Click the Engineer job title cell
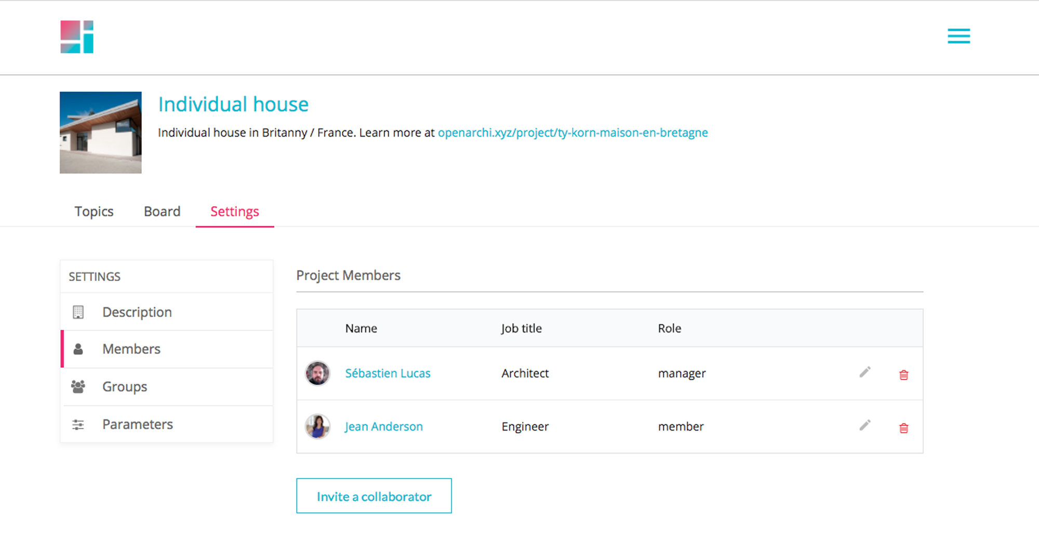 pos(525,427)
